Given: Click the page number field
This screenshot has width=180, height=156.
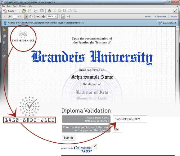Looking at the screenshot, I should point(15,16).
